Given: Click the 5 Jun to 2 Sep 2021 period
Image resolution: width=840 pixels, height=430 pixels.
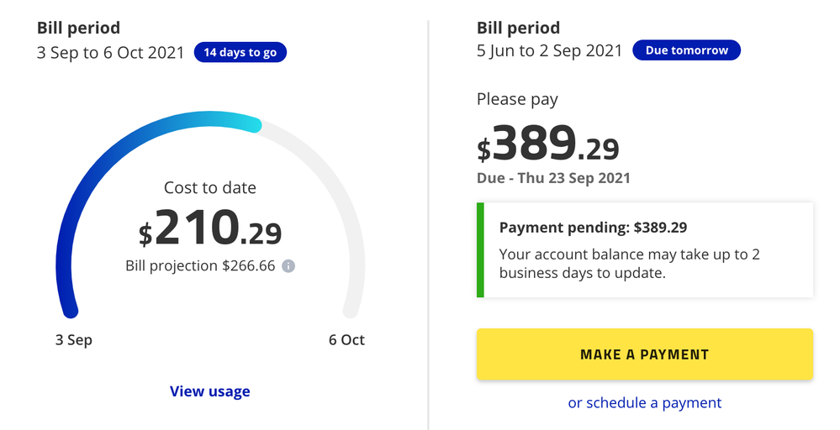Looking at the screenshot, I should tap(550, 50).
